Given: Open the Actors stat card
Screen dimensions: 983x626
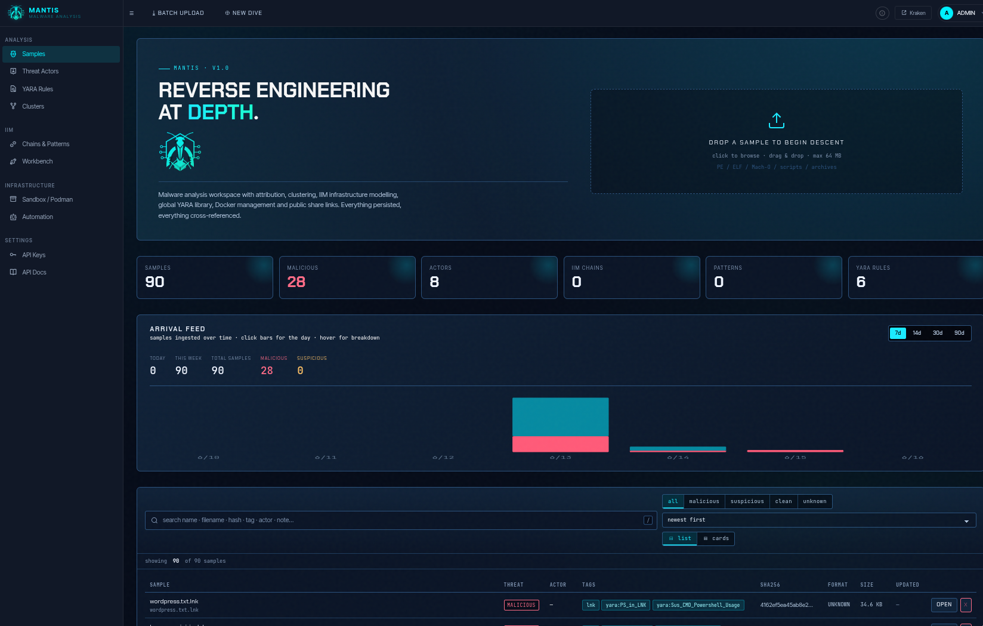Looking at the screenshot, I should coord(489,277).
